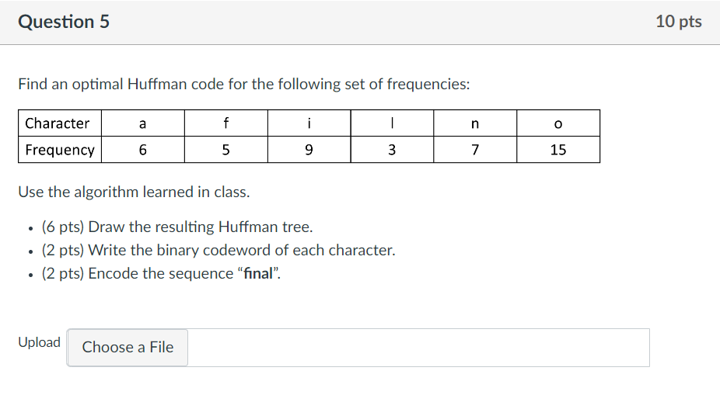This screenshot has width=720, height=409.
Task: Click the Frequency row label cell
Action: [60, 150]
